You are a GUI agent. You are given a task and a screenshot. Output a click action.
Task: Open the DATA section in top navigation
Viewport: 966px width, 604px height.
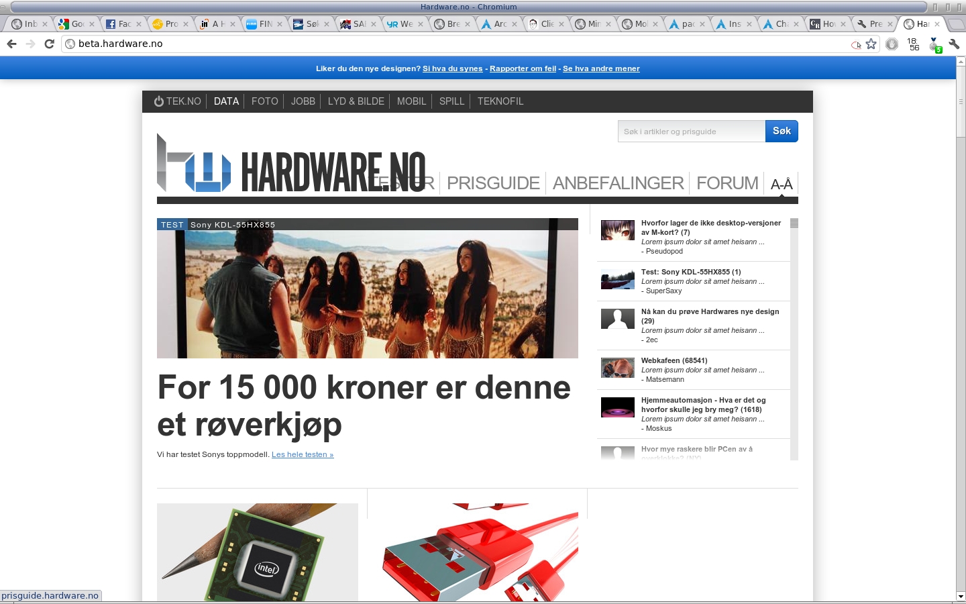tap(226, 101)
